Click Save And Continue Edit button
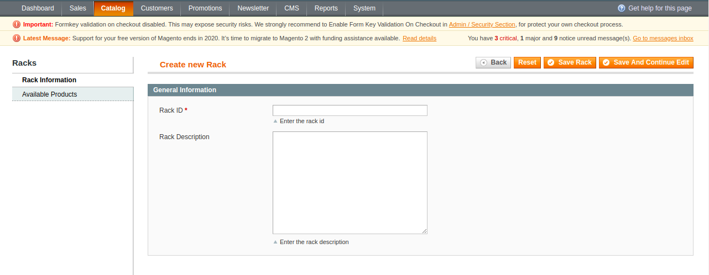 (646, 62)
